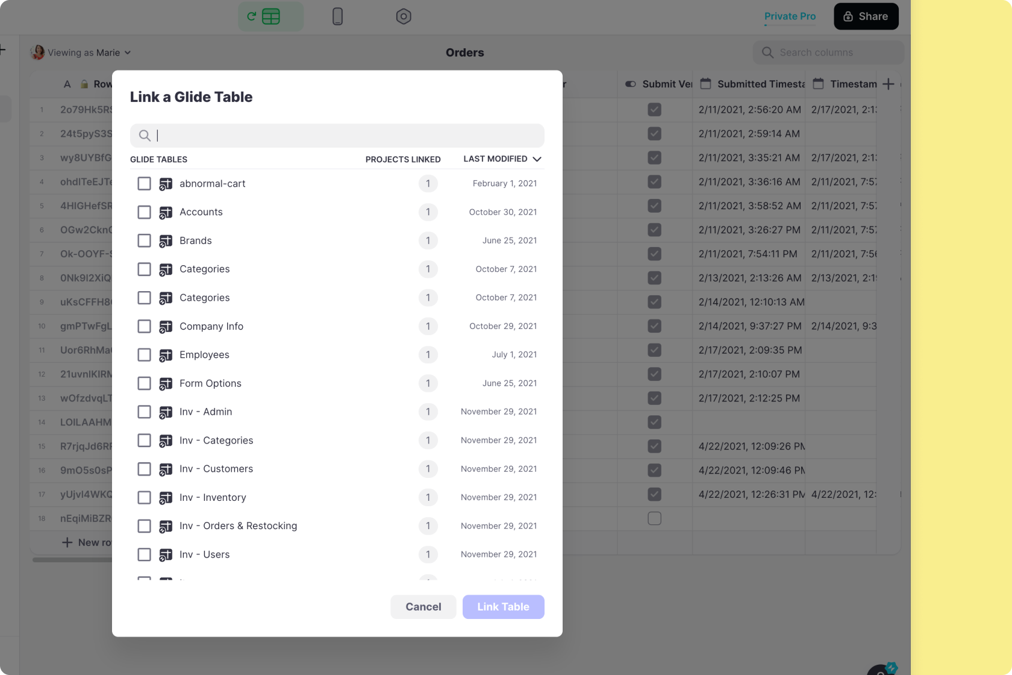Image resolution: width=1012 pixels, height=675 pixels.
Task: Tick the Inv - Inventory checkbox
Action: pyautogui.click(x=144, y=498)
